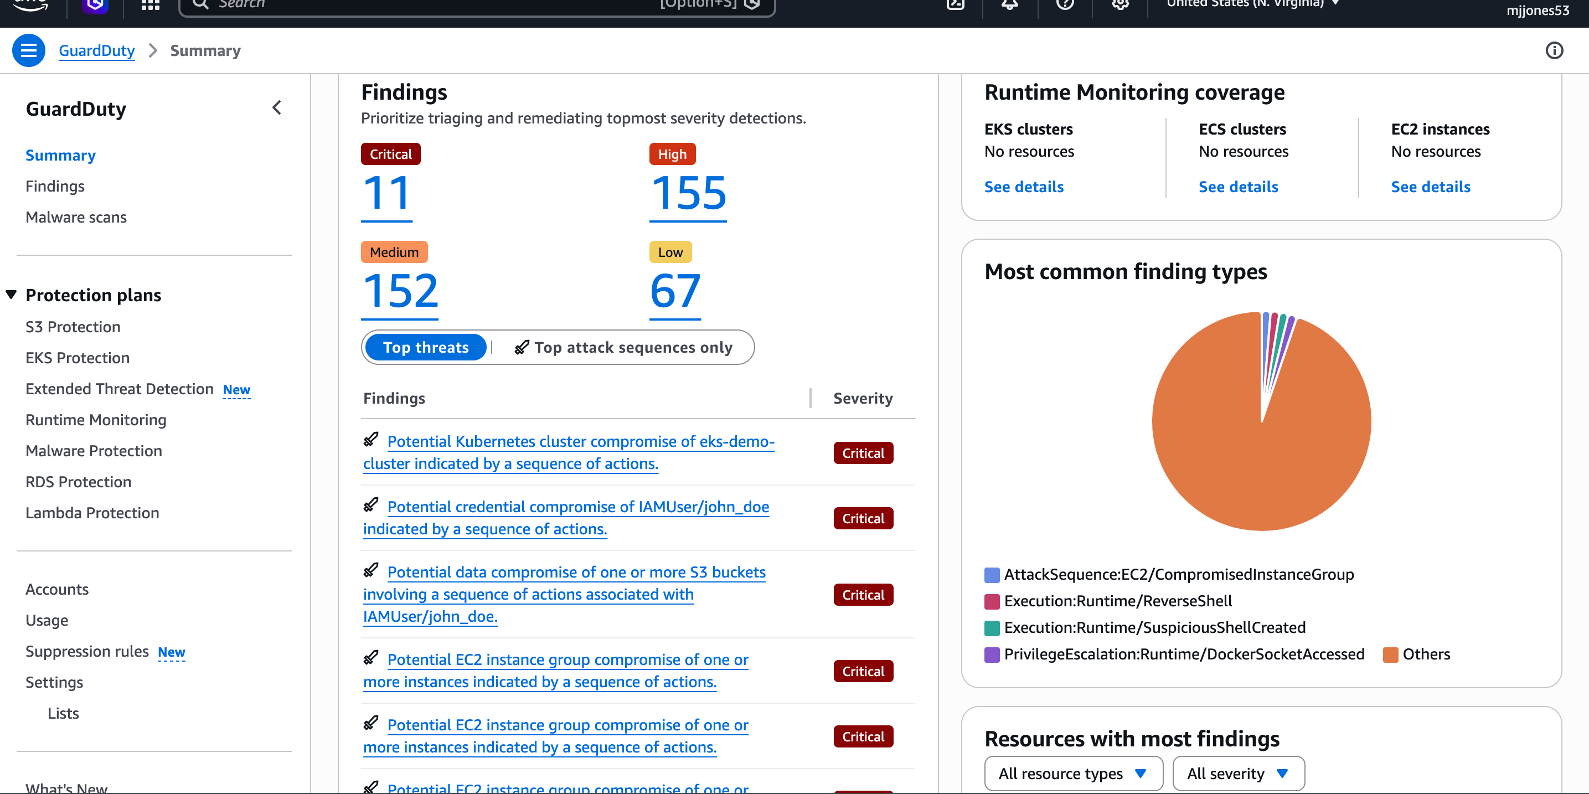Click the console search field
Screen dimensions: 1589x794
click(432, 5)
